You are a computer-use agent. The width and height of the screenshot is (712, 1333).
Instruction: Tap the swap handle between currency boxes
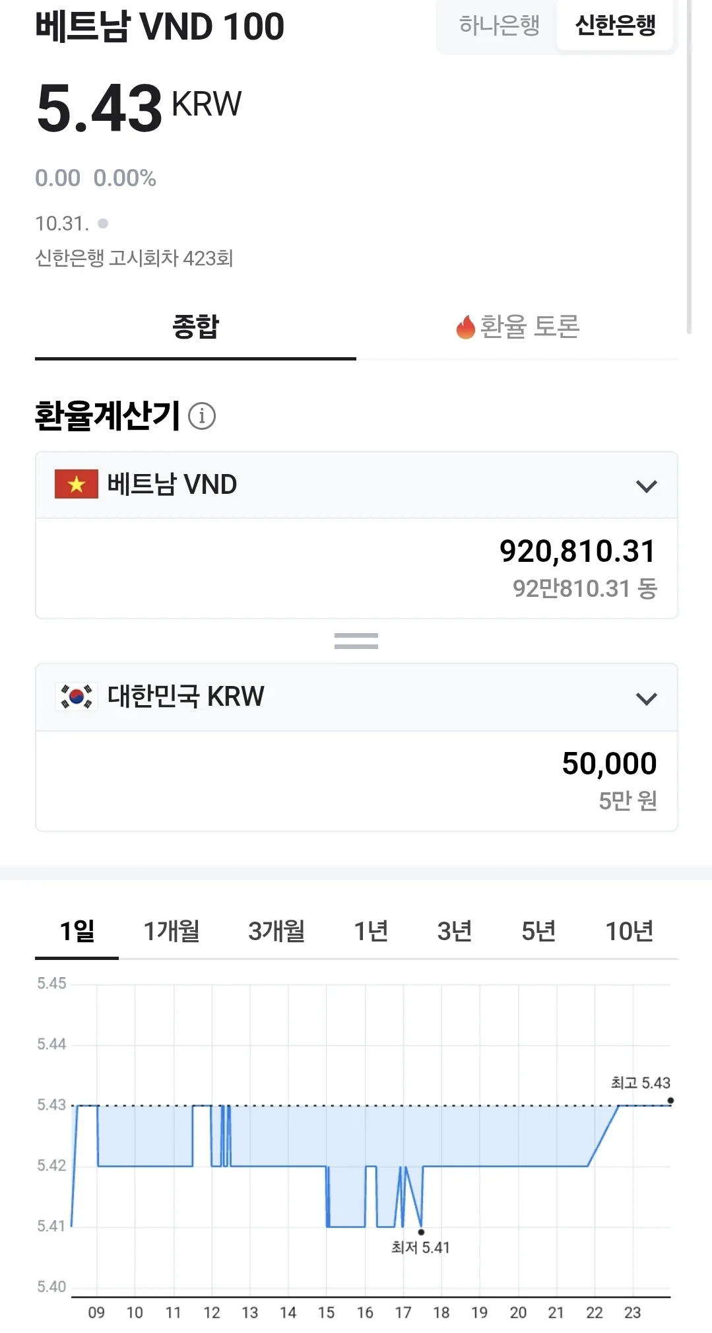click(x=356, y=641)
